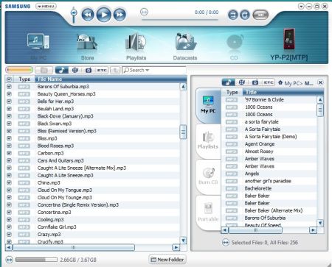Click the Rewind button
The width and height of the screenshot is (332, 267).
pos(88,15)
